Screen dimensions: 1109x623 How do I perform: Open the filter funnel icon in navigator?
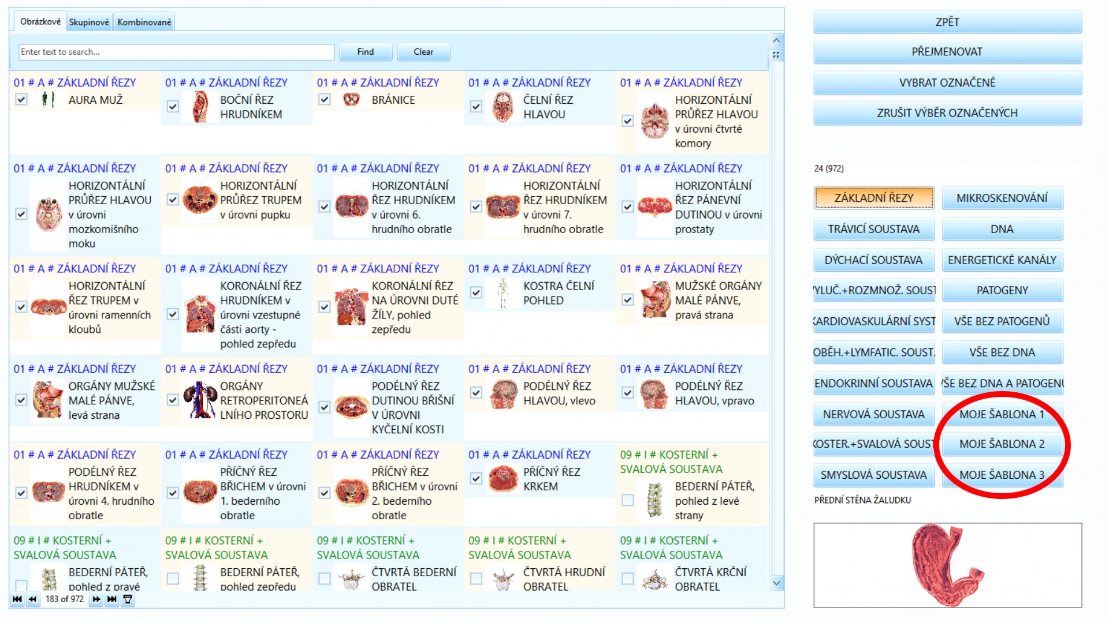[128, 599]
